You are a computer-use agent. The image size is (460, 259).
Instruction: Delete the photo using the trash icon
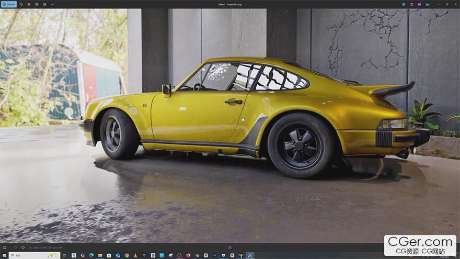tap(29, 4)
